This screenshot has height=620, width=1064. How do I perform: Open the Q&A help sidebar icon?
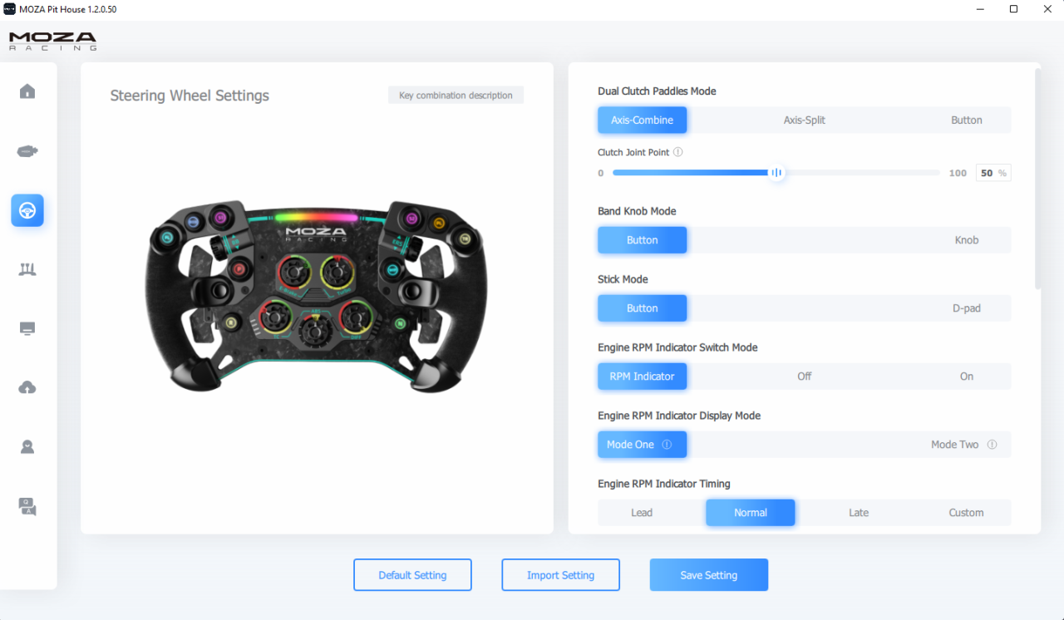[x=27, y=506]
